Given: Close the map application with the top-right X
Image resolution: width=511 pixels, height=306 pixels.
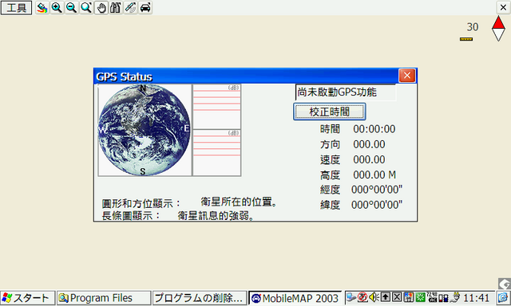Looking at the screenshot, I should tap(503, 7).
